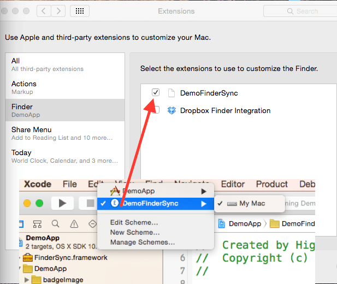Click Manage Schemes... menu entry

point(143,242)
